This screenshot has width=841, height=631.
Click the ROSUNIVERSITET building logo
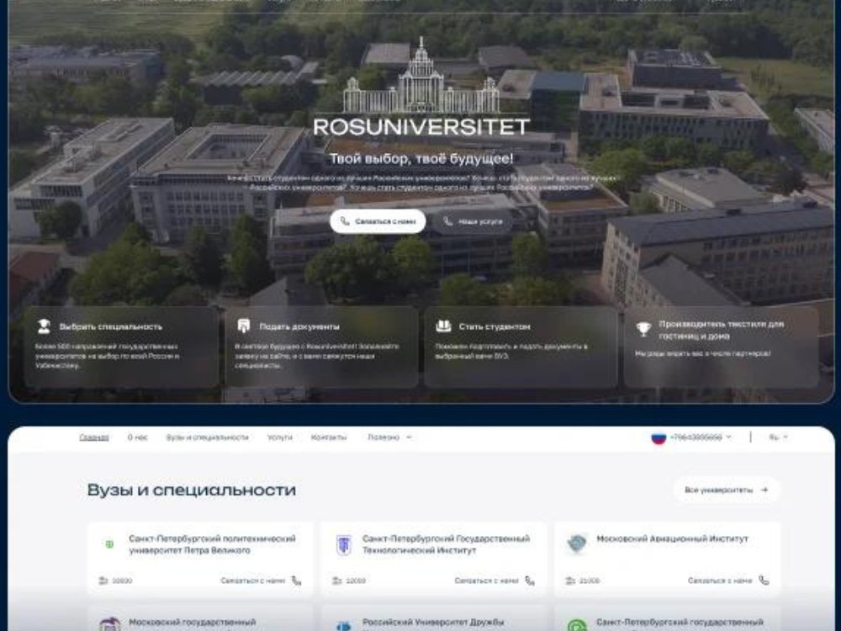point(421,76)
